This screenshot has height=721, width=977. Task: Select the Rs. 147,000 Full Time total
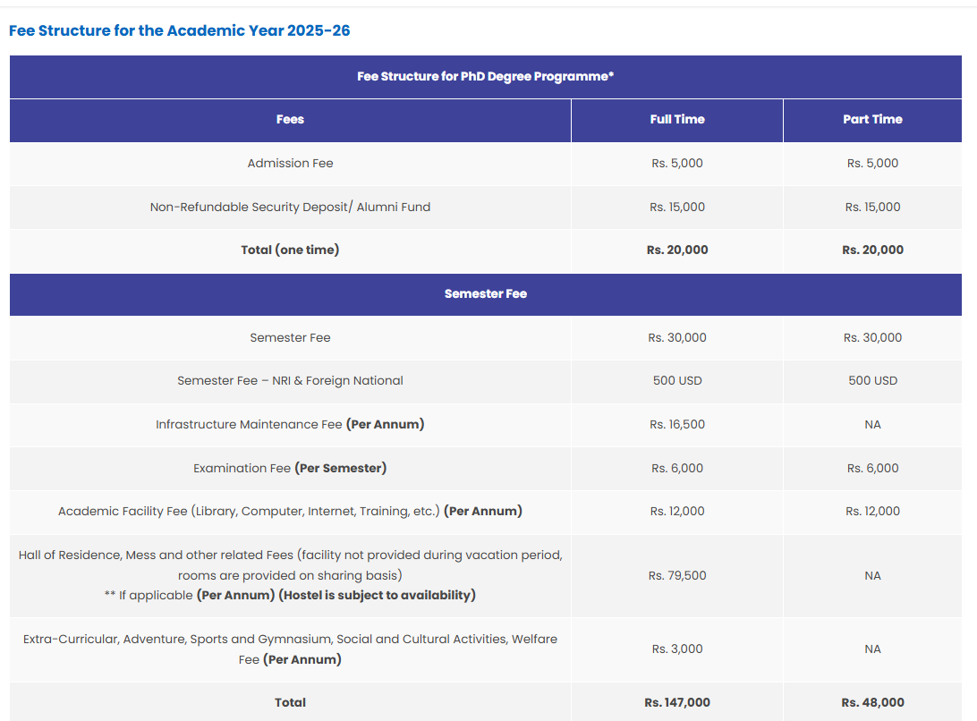coord(677,702)
